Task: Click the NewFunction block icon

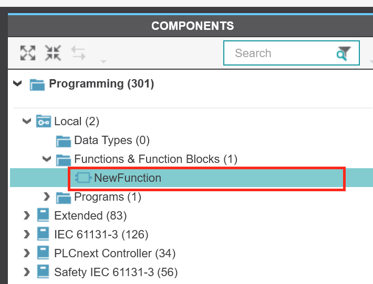Action: tap(83, 178)
